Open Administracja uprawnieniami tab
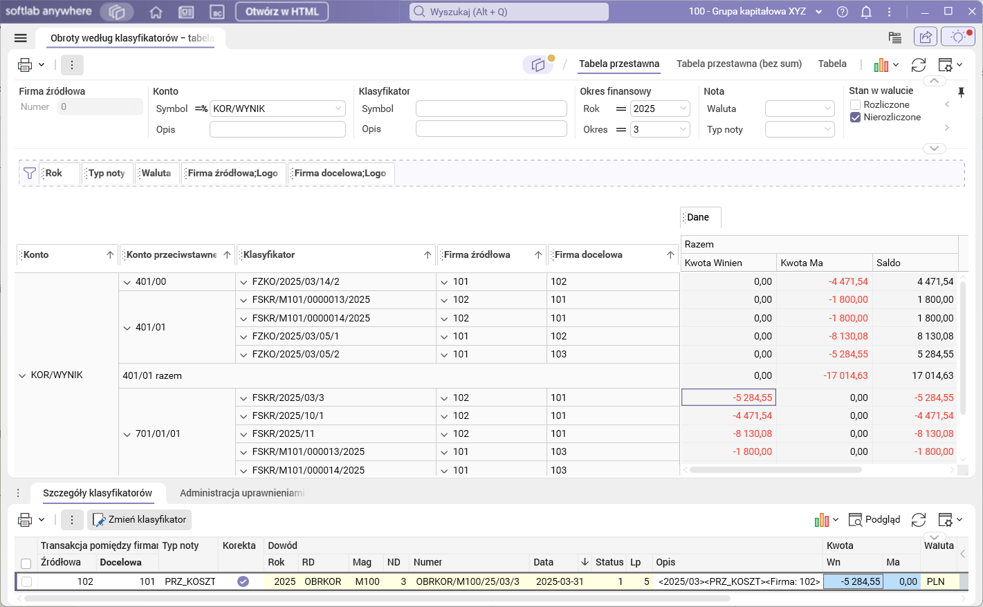 click(x=241, y=493)
